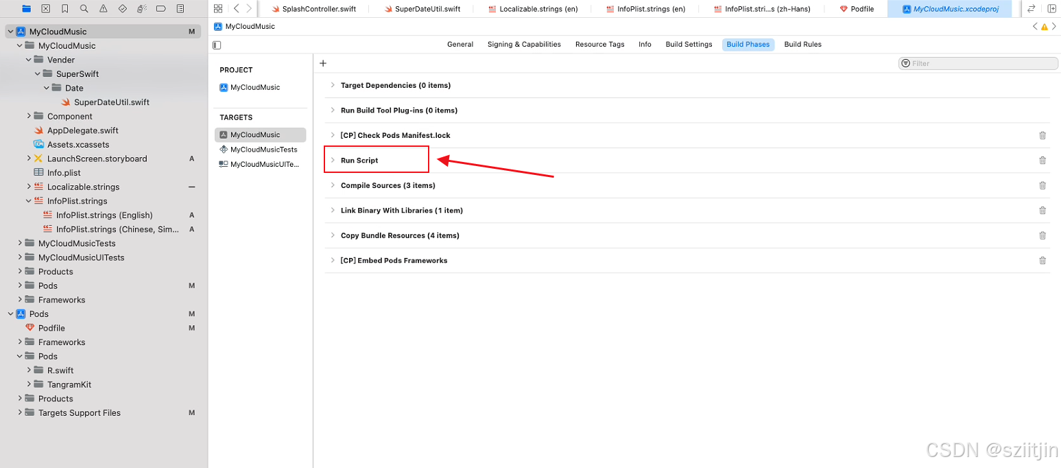Expand the LaunchScreen.storyboard chevron
Screen dimensions: 1061x468
(29, 159)
